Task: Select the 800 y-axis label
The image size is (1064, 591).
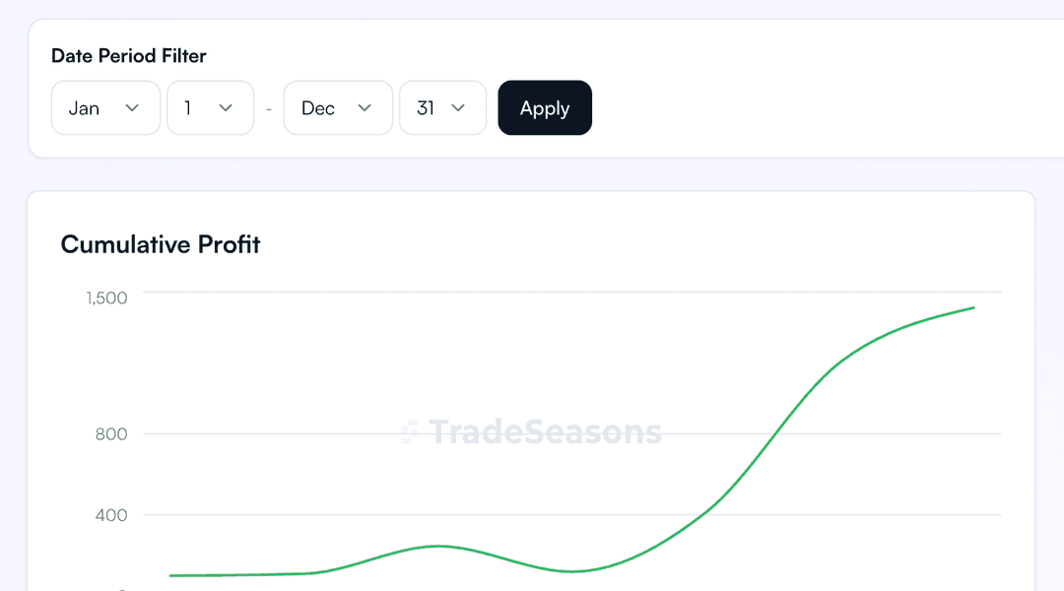Action: [x=111, y=434]
